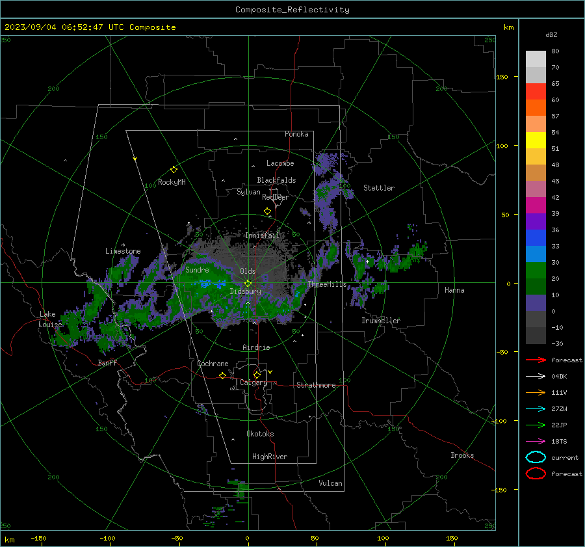Click the 111V legend label
Screen dimensions: 585x547
(x=559, y=392)
